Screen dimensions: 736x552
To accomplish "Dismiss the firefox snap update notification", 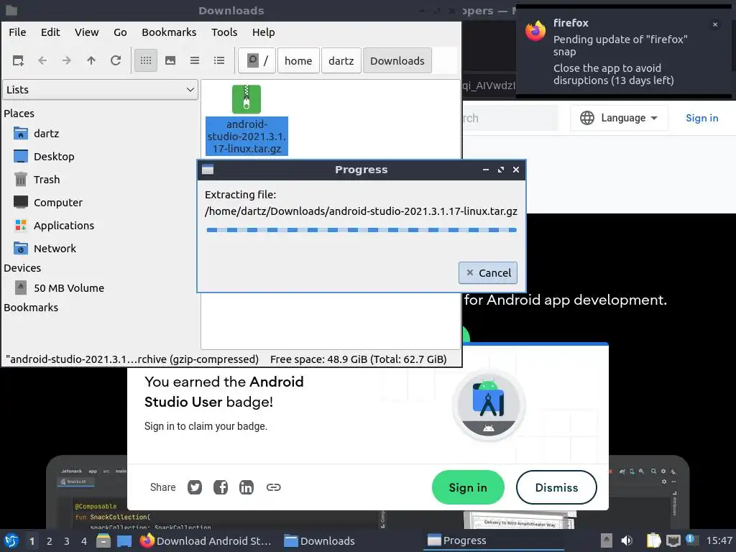I will pyautogui.click(x=715, y=24).
